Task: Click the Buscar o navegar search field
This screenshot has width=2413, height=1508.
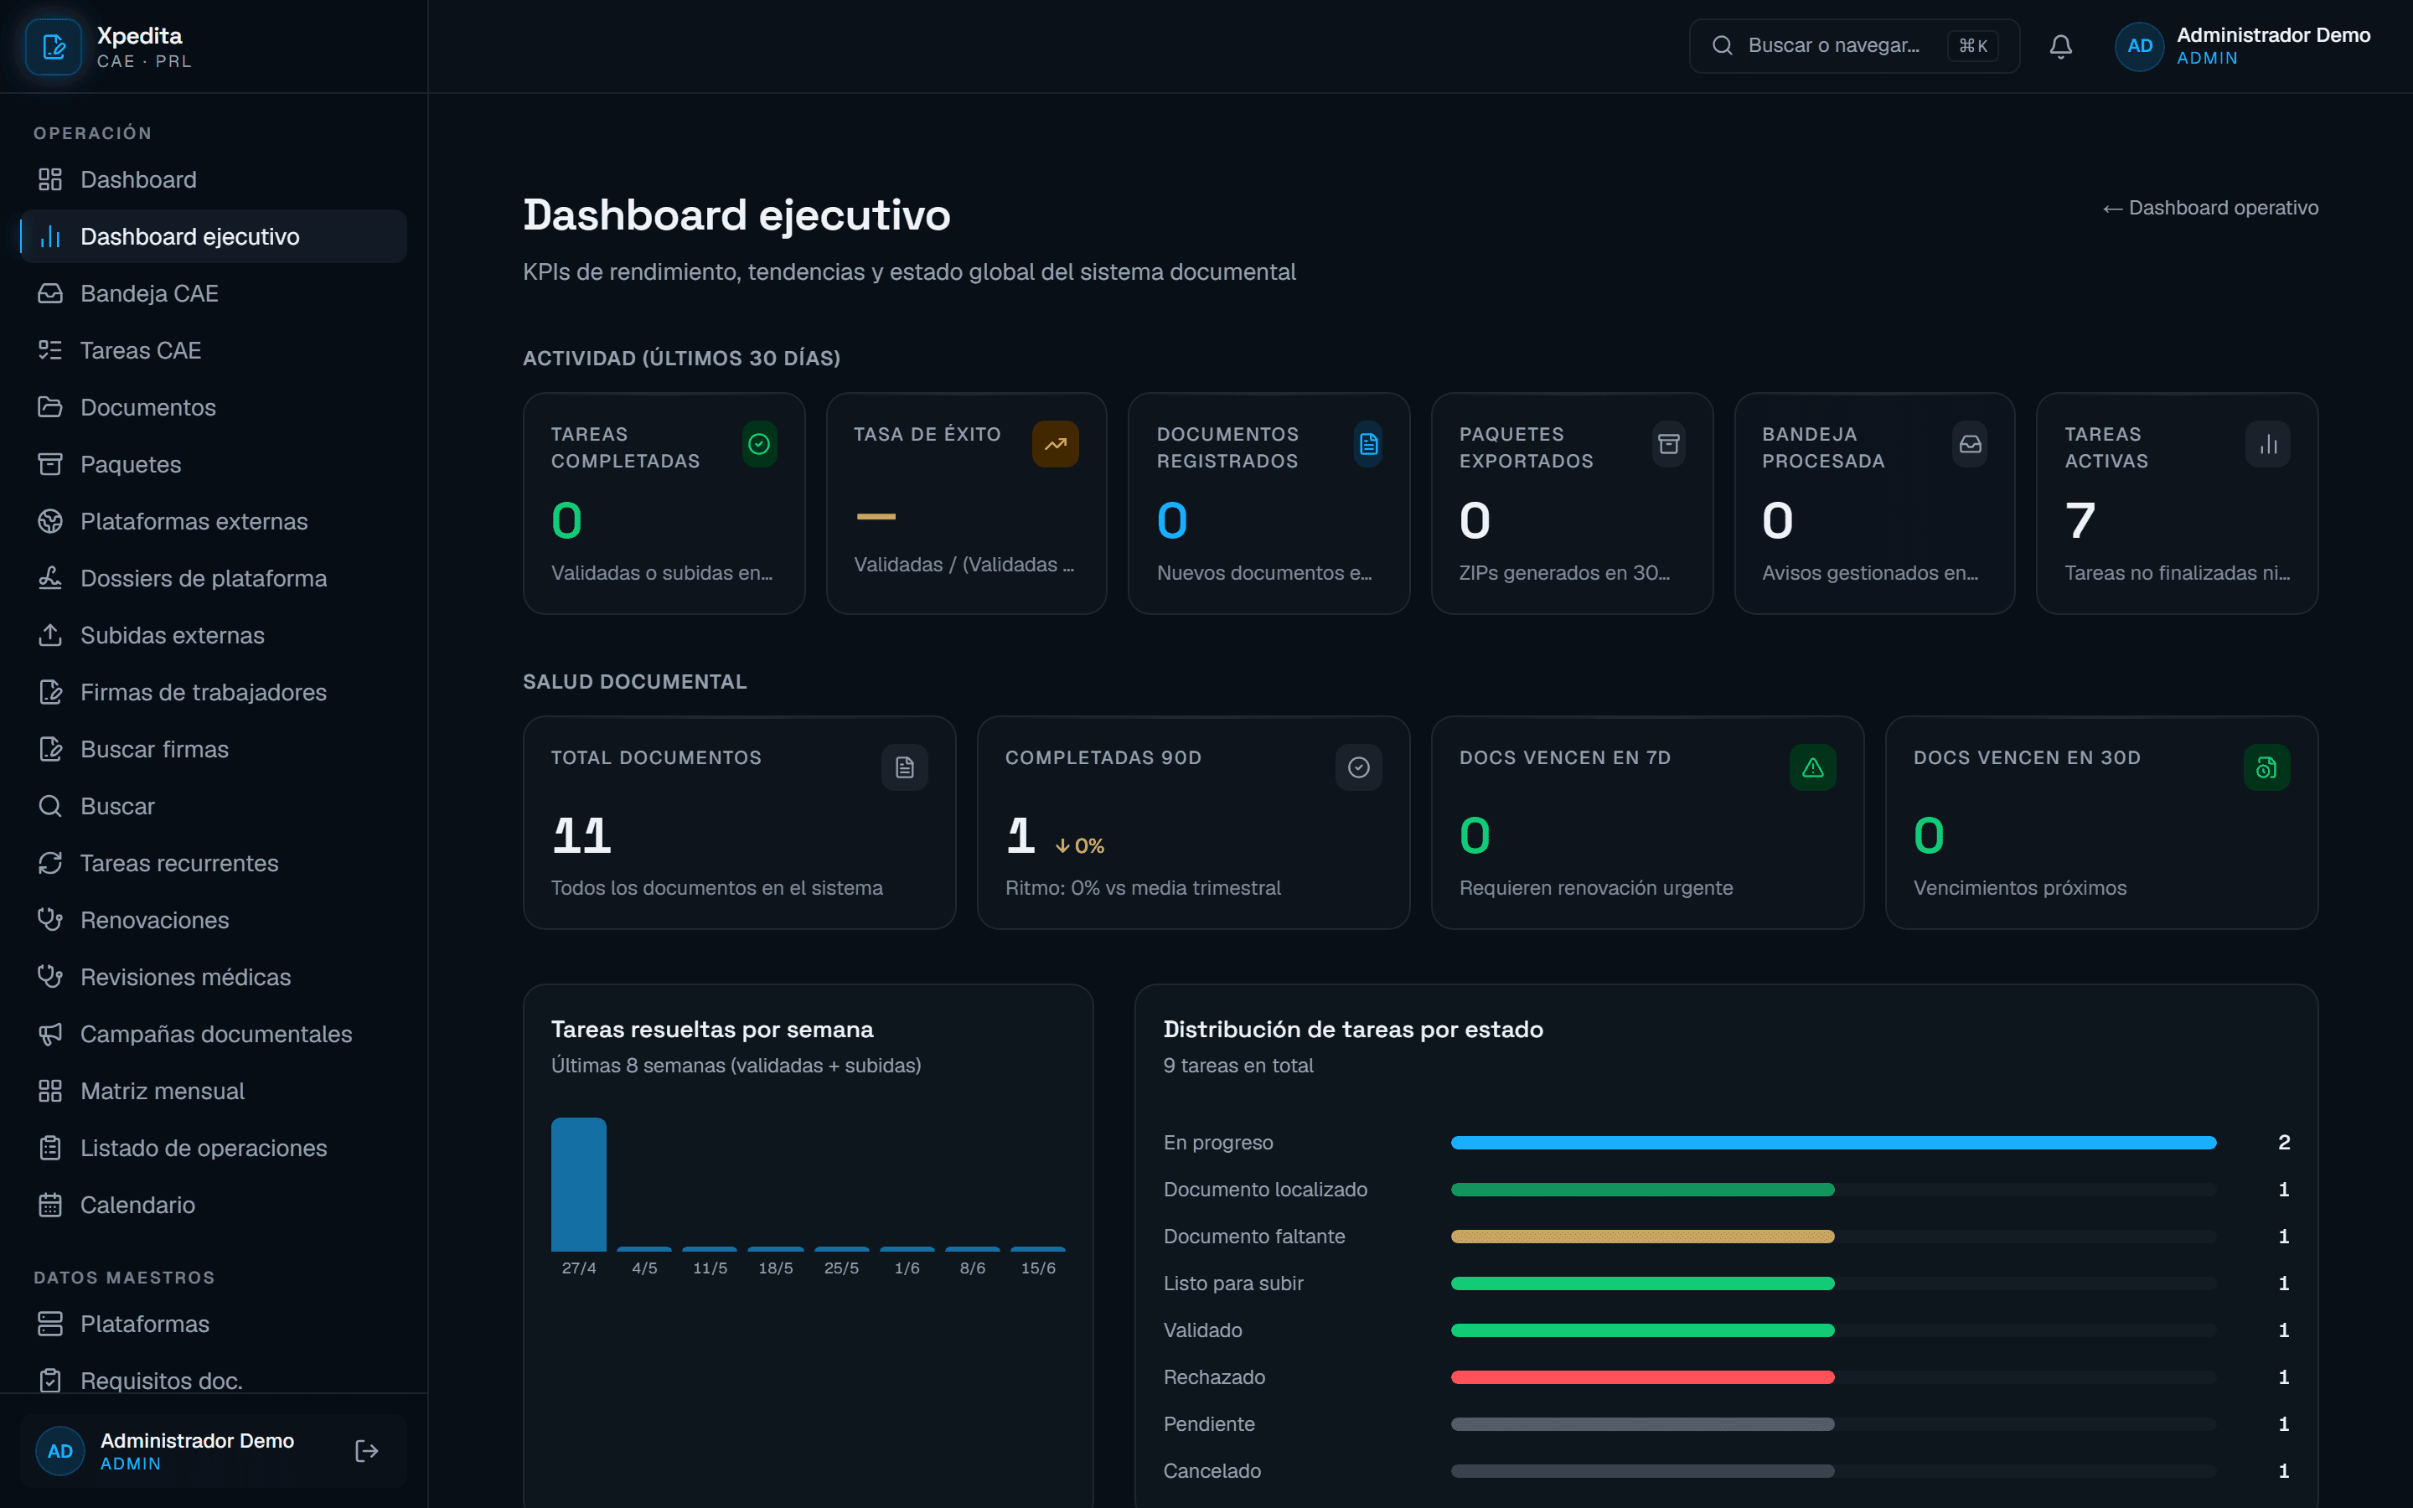Action: [x=1853, y=46]
